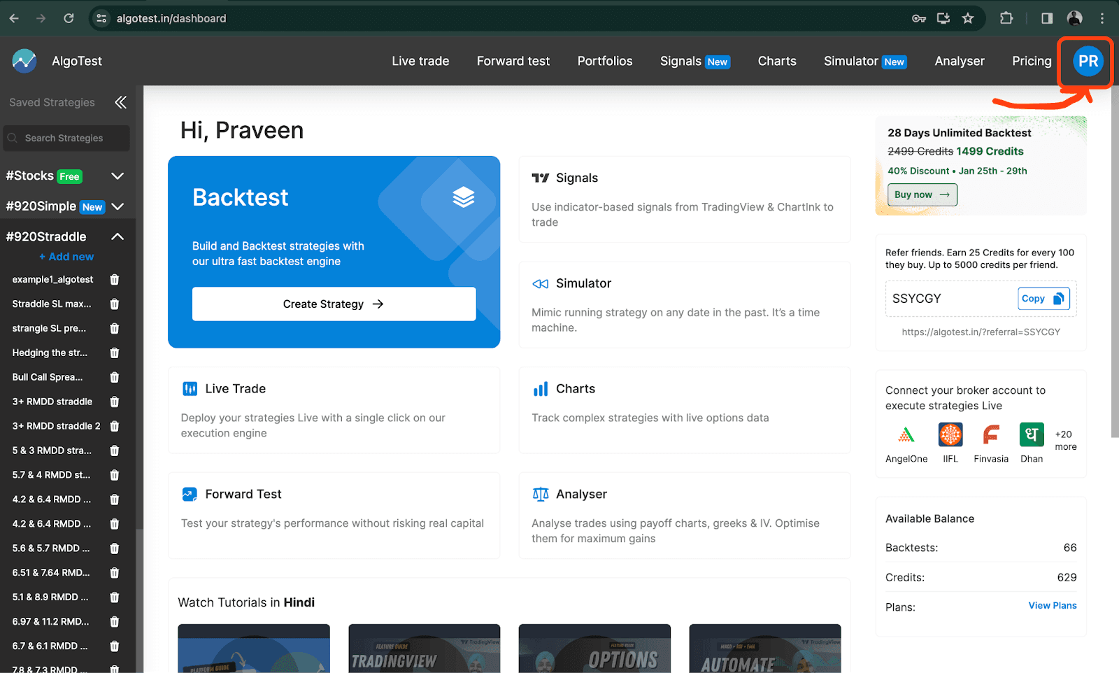Click the AlgoTest logo icon

point(24,61)
